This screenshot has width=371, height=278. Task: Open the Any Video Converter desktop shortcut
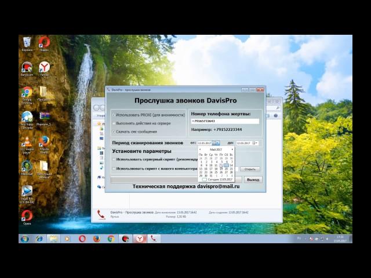tap(27, 120)
